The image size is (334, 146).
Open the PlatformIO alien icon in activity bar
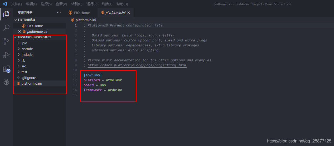tap(6, 83)
